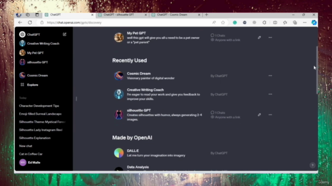Image resolution: width=332 pixels, height=186 pixels.
Task: Open the DALL-E GPT title
Action: pyautogui.click(x=133, y=151)
